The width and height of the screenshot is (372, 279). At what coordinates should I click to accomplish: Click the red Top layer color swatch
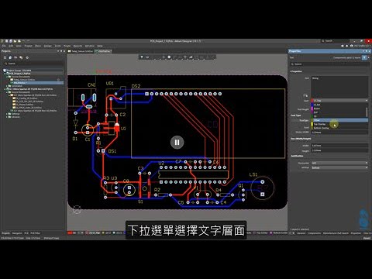point(312,101)
